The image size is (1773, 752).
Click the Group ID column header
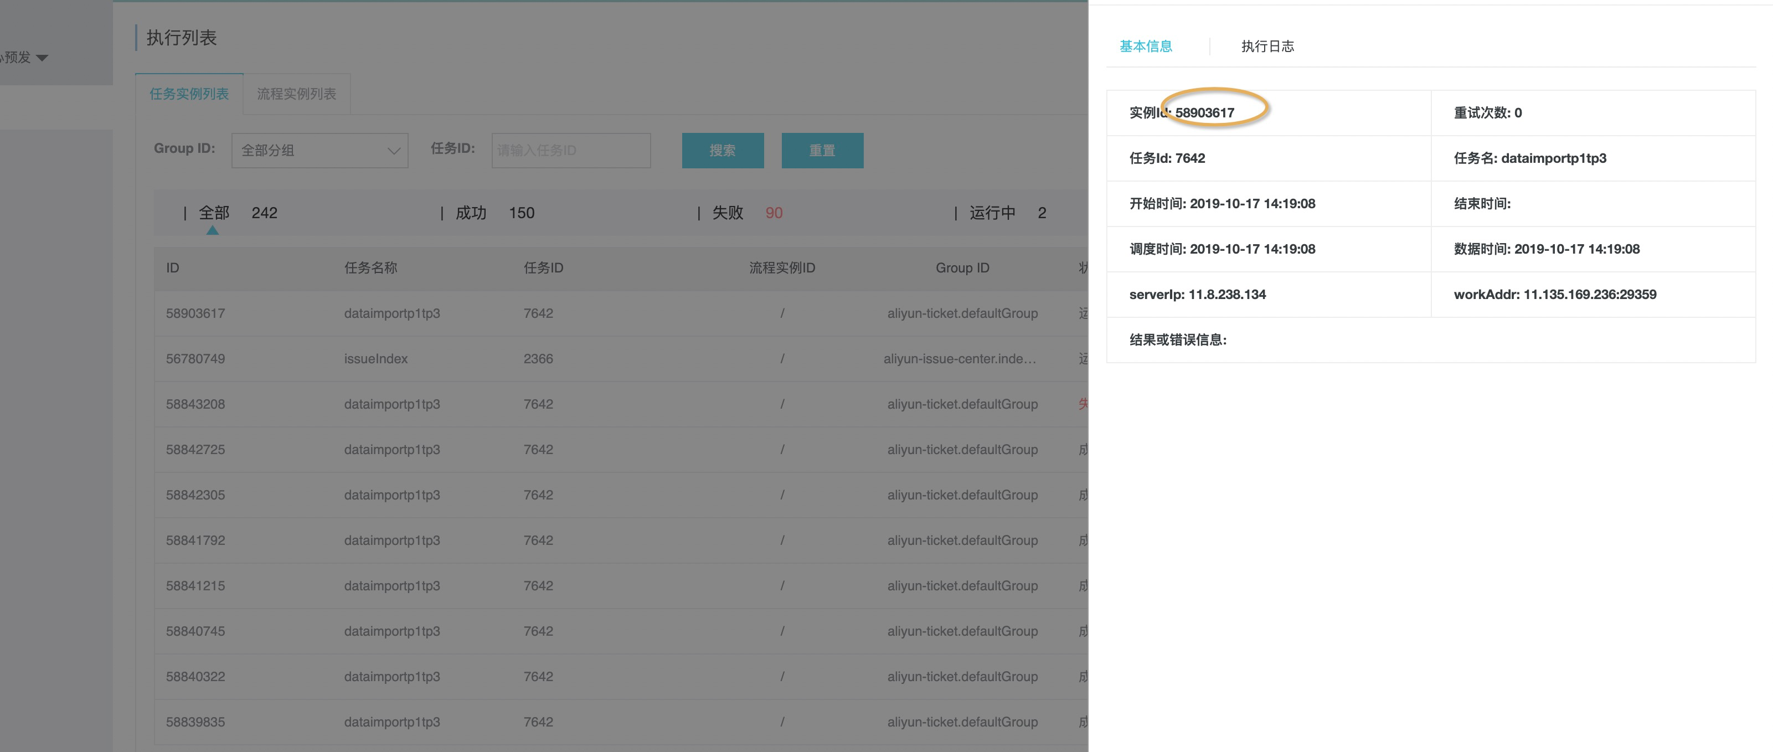(x=962, y=267)
